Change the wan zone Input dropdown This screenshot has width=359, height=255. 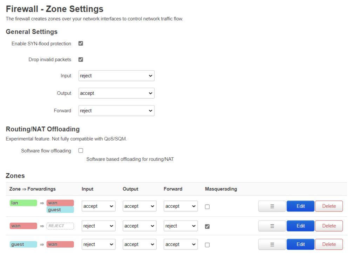pyautogui.click(x=99, y=226)
